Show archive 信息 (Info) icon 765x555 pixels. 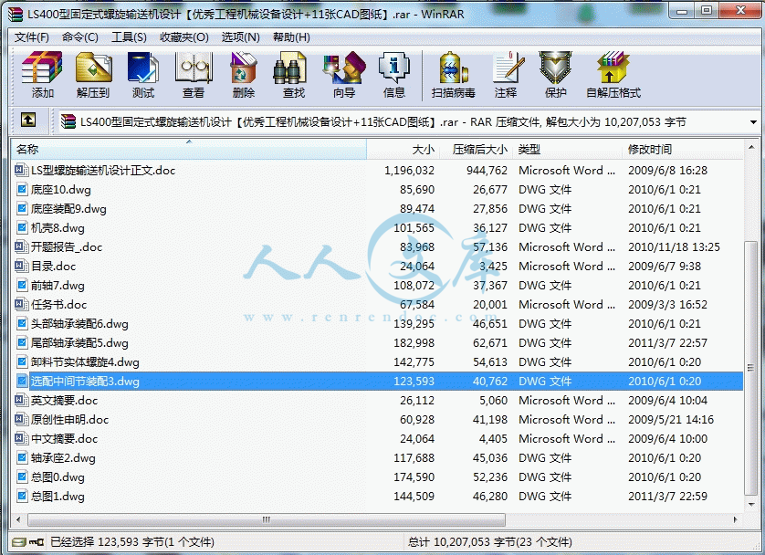click(394, 75)
